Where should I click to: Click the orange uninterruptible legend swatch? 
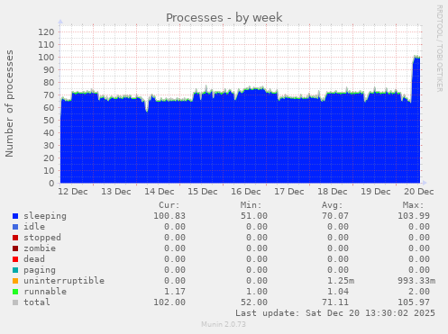point(15,281)
